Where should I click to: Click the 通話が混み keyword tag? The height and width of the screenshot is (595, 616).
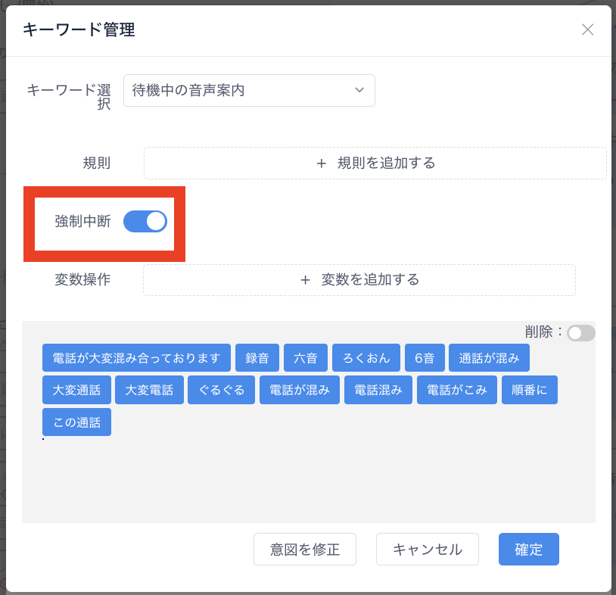click(489, 358)
